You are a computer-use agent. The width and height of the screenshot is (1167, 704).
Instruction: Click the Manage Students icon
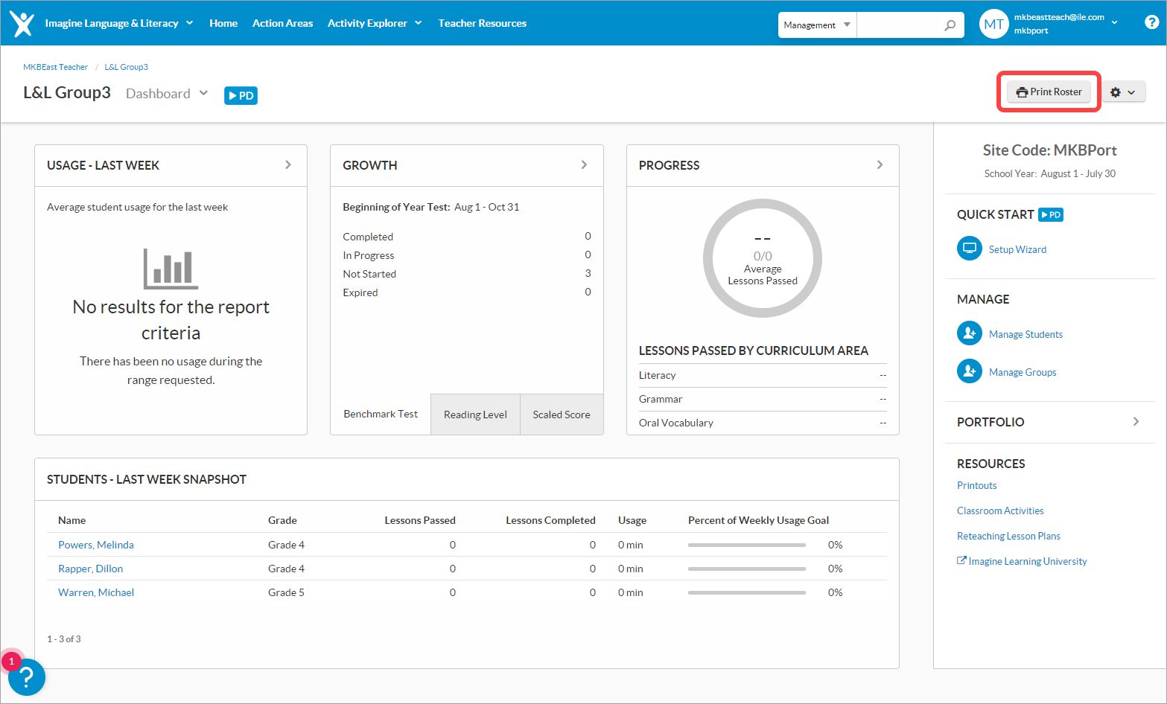(x=969, y=333)
